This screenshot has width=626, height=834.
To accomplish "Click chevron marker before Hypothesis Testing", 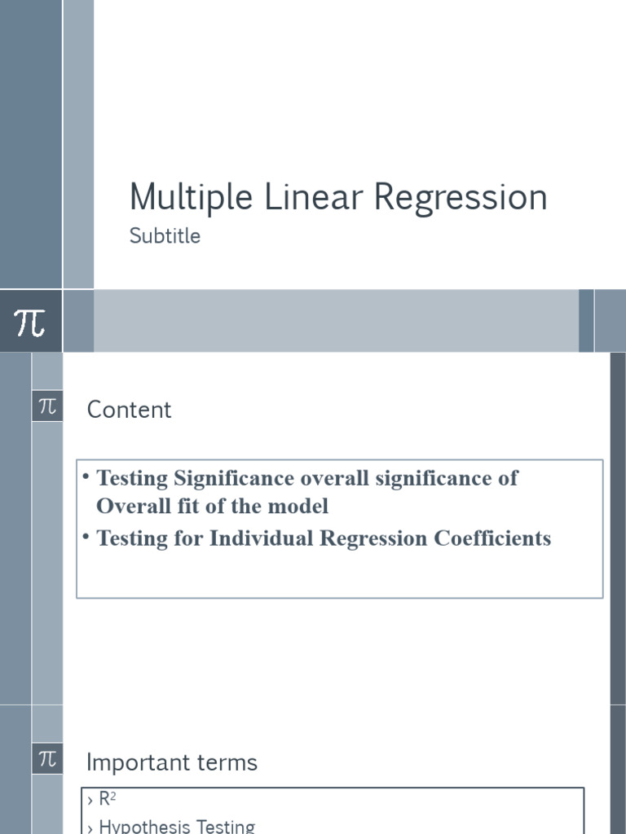I will (x=90, y=827).
